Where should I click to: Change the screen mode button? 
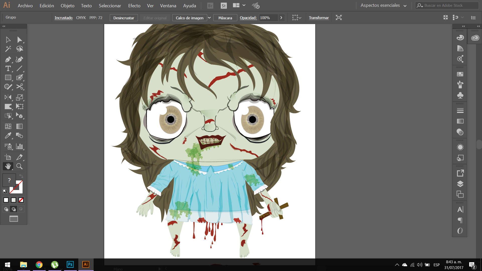[14, 219]
